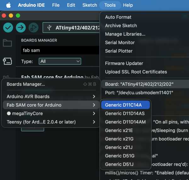Choose Manage Libraries... menu item
Screen dimensions: 189x180
tap(125, 34)
